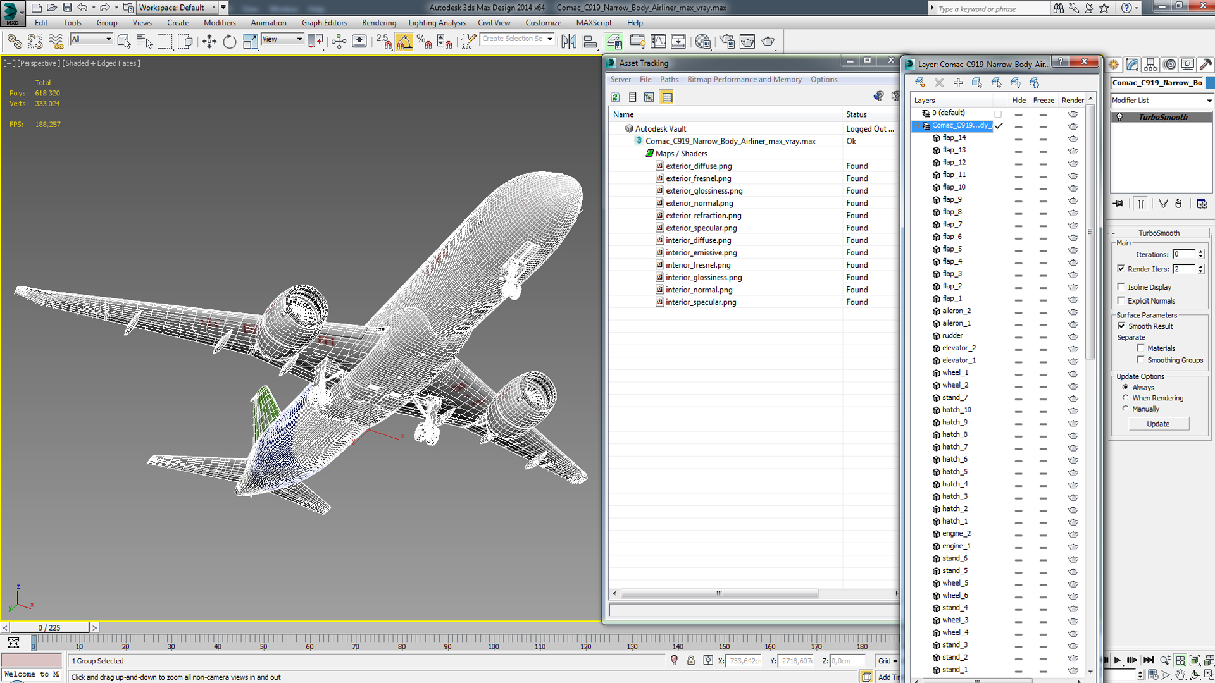Open Select by Name list
Viewport: 1215px width, 683px height.
pyautogui.click(x=144, y=42)
